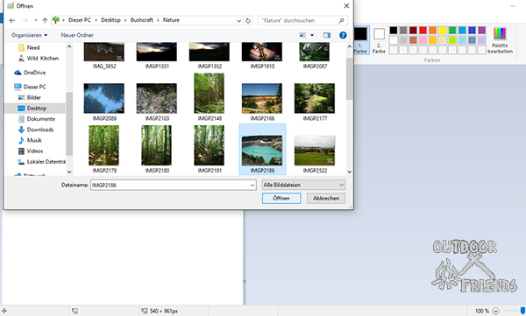This screenshot has height=316, width=526.
Task: Select Bushcraft in the address path
Action: (141, 20)
